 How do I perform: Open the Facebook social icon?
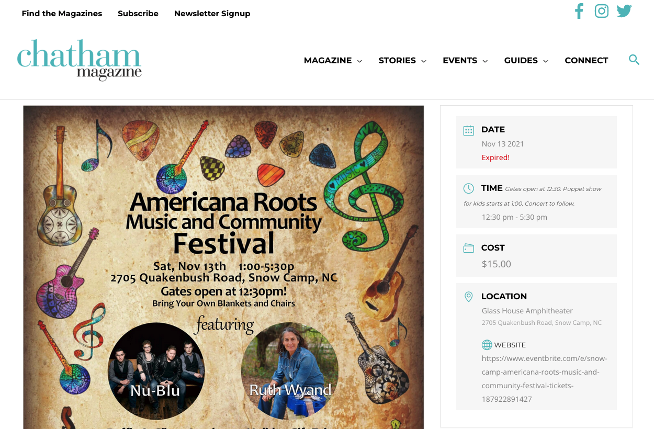579,11
